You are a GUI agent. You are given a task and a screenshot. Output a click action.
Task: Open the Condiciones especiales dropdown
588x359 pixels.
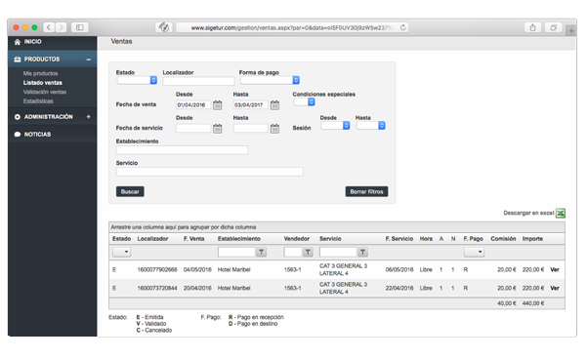coord(304,101)
